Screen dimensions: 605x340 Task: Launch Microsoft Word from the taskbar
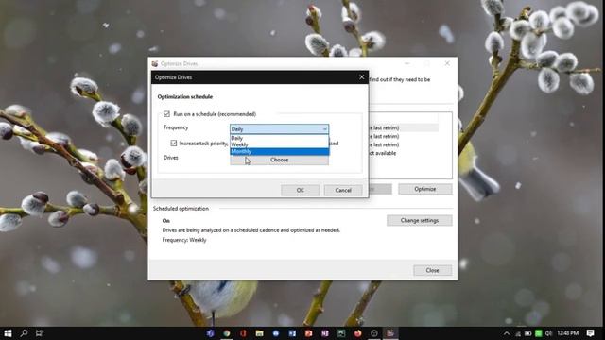tap(292, 333)
